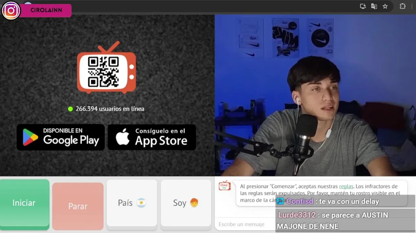
Task: Stop the chat with Parar button
Action: (78, 206)
